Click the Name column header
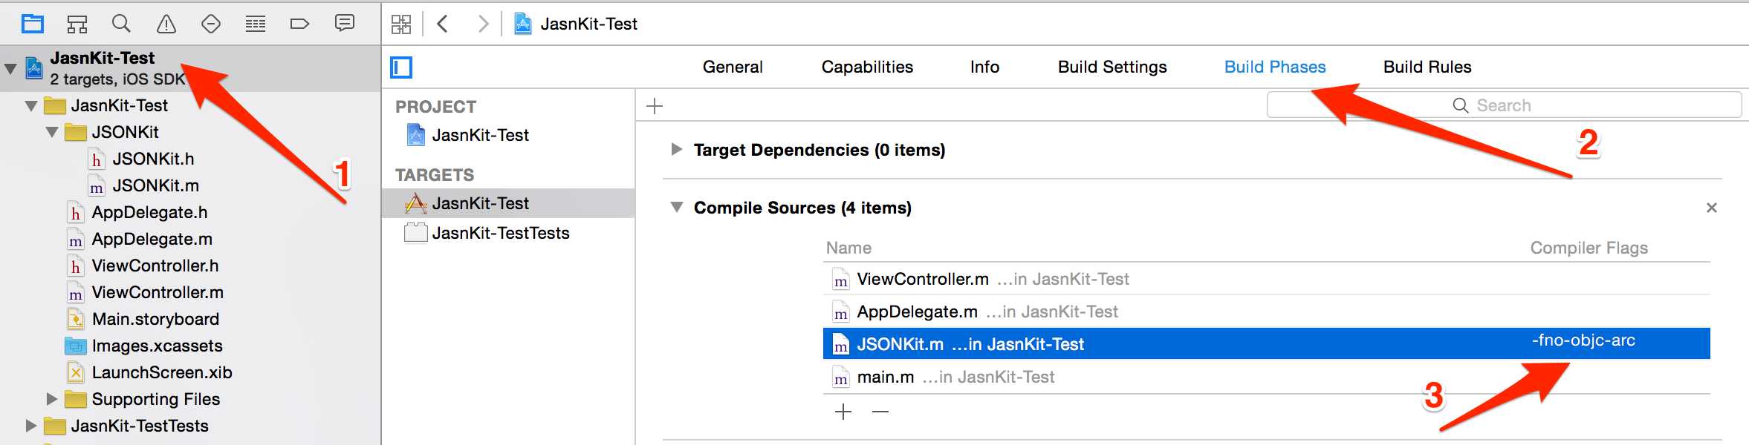The height and width of the screenshot is (445, 1749). click(848, 248)
